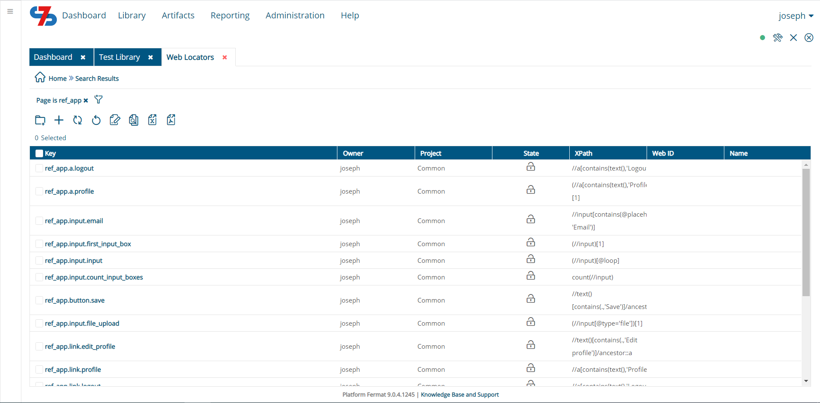Click the ref_app.input.email key link

(74, 221)
